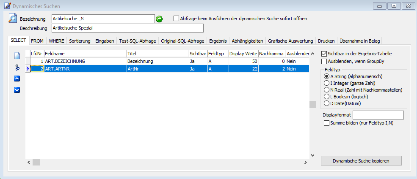This screenshot has width=417, height=179.
Task: Select 'I Integer (ganze Zahl)' field type
Action: click(x=326, y=83)
